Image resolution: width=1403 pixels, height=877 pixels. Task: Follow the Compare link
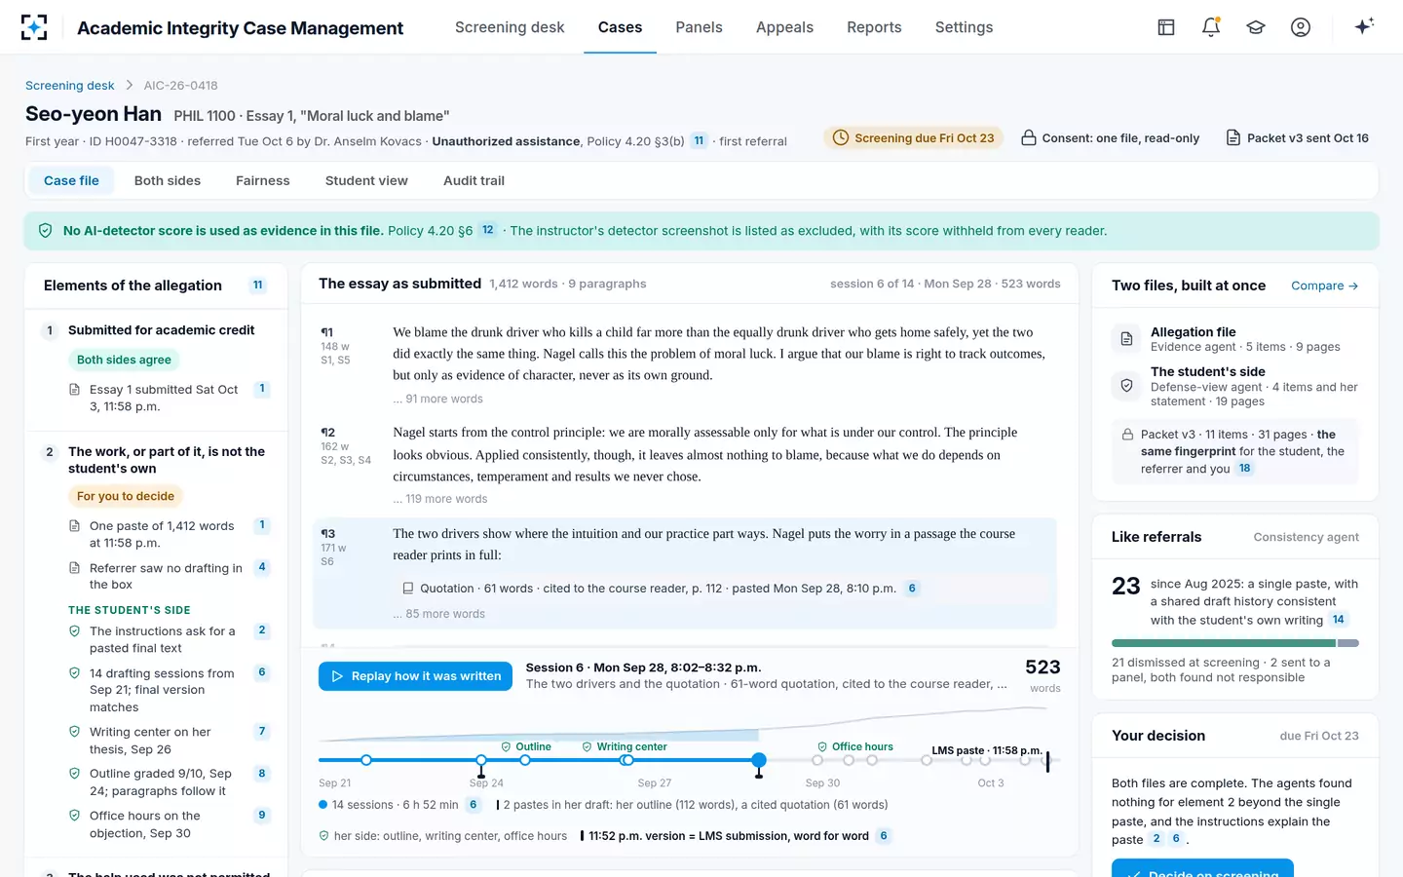click(x=1325, y=286)
